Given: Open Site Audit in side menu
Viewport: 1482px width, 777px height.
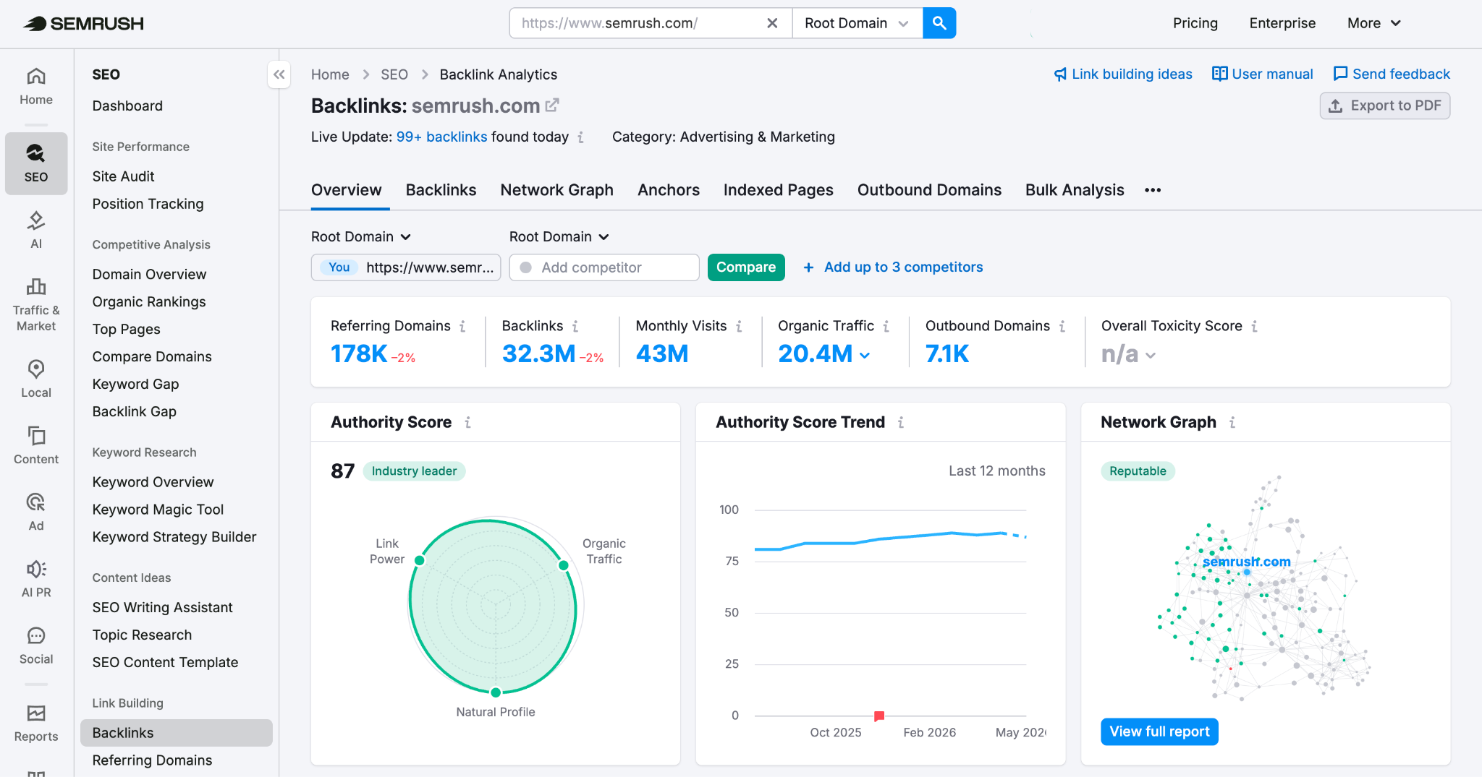Looking at the screenshot, I should (x=123, y=176).
